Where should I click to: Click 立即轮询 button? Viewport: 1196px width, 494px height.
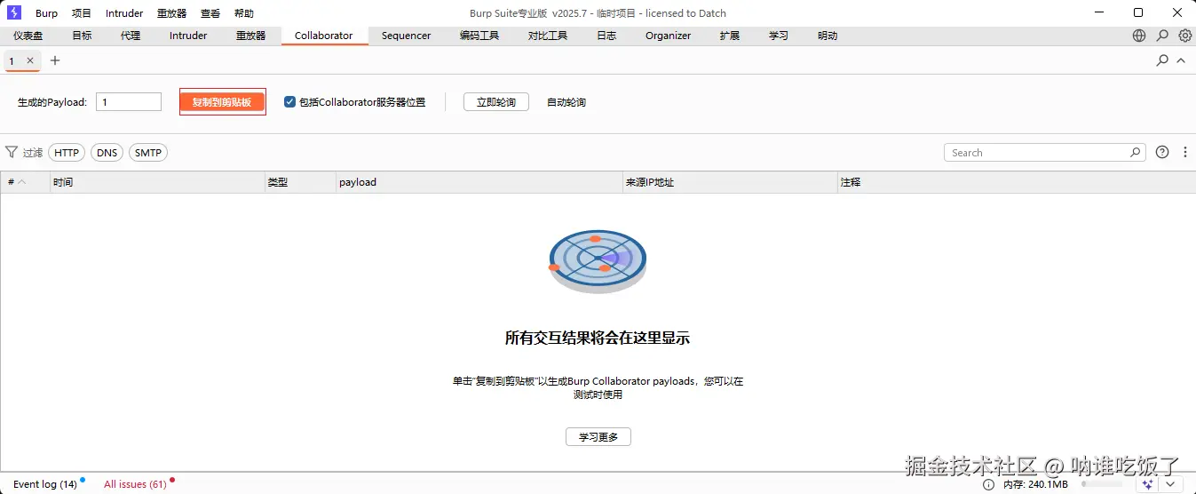point(496,101)
